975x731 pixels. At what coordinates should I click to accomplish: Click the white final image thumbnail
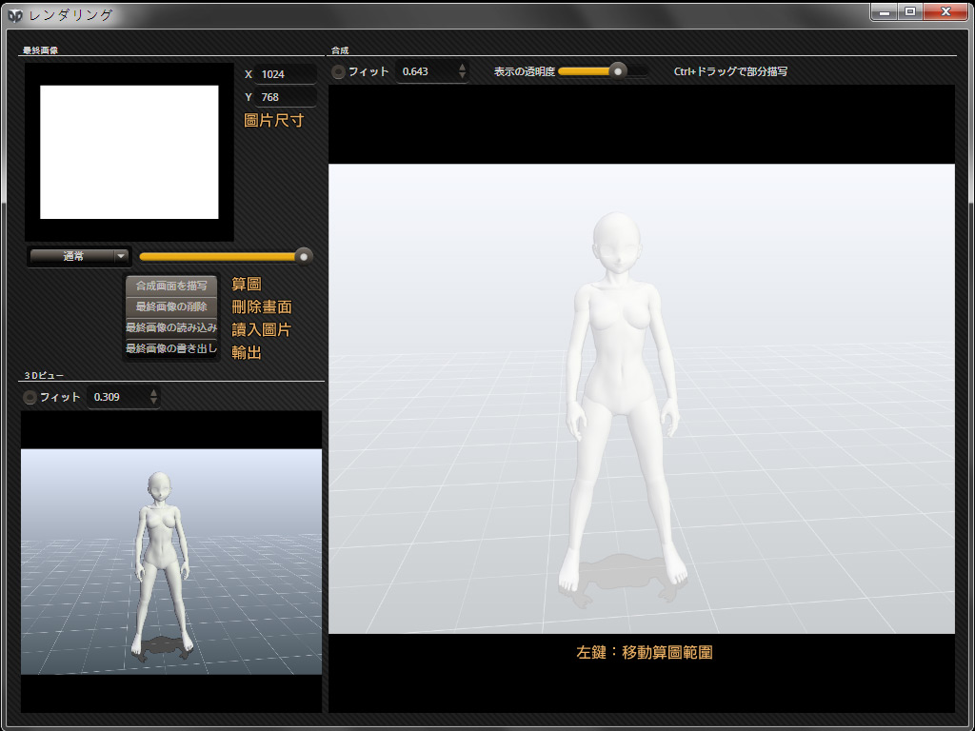[x=129, y=152]
